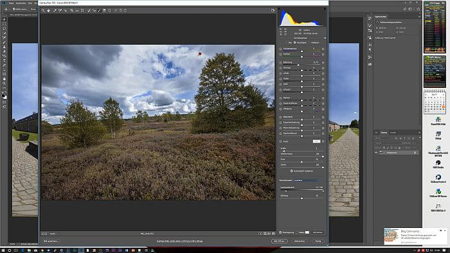The image size is (450, 253).
Task: Open Camera Raw preferences from the toolbar
Action: (116, 10)
